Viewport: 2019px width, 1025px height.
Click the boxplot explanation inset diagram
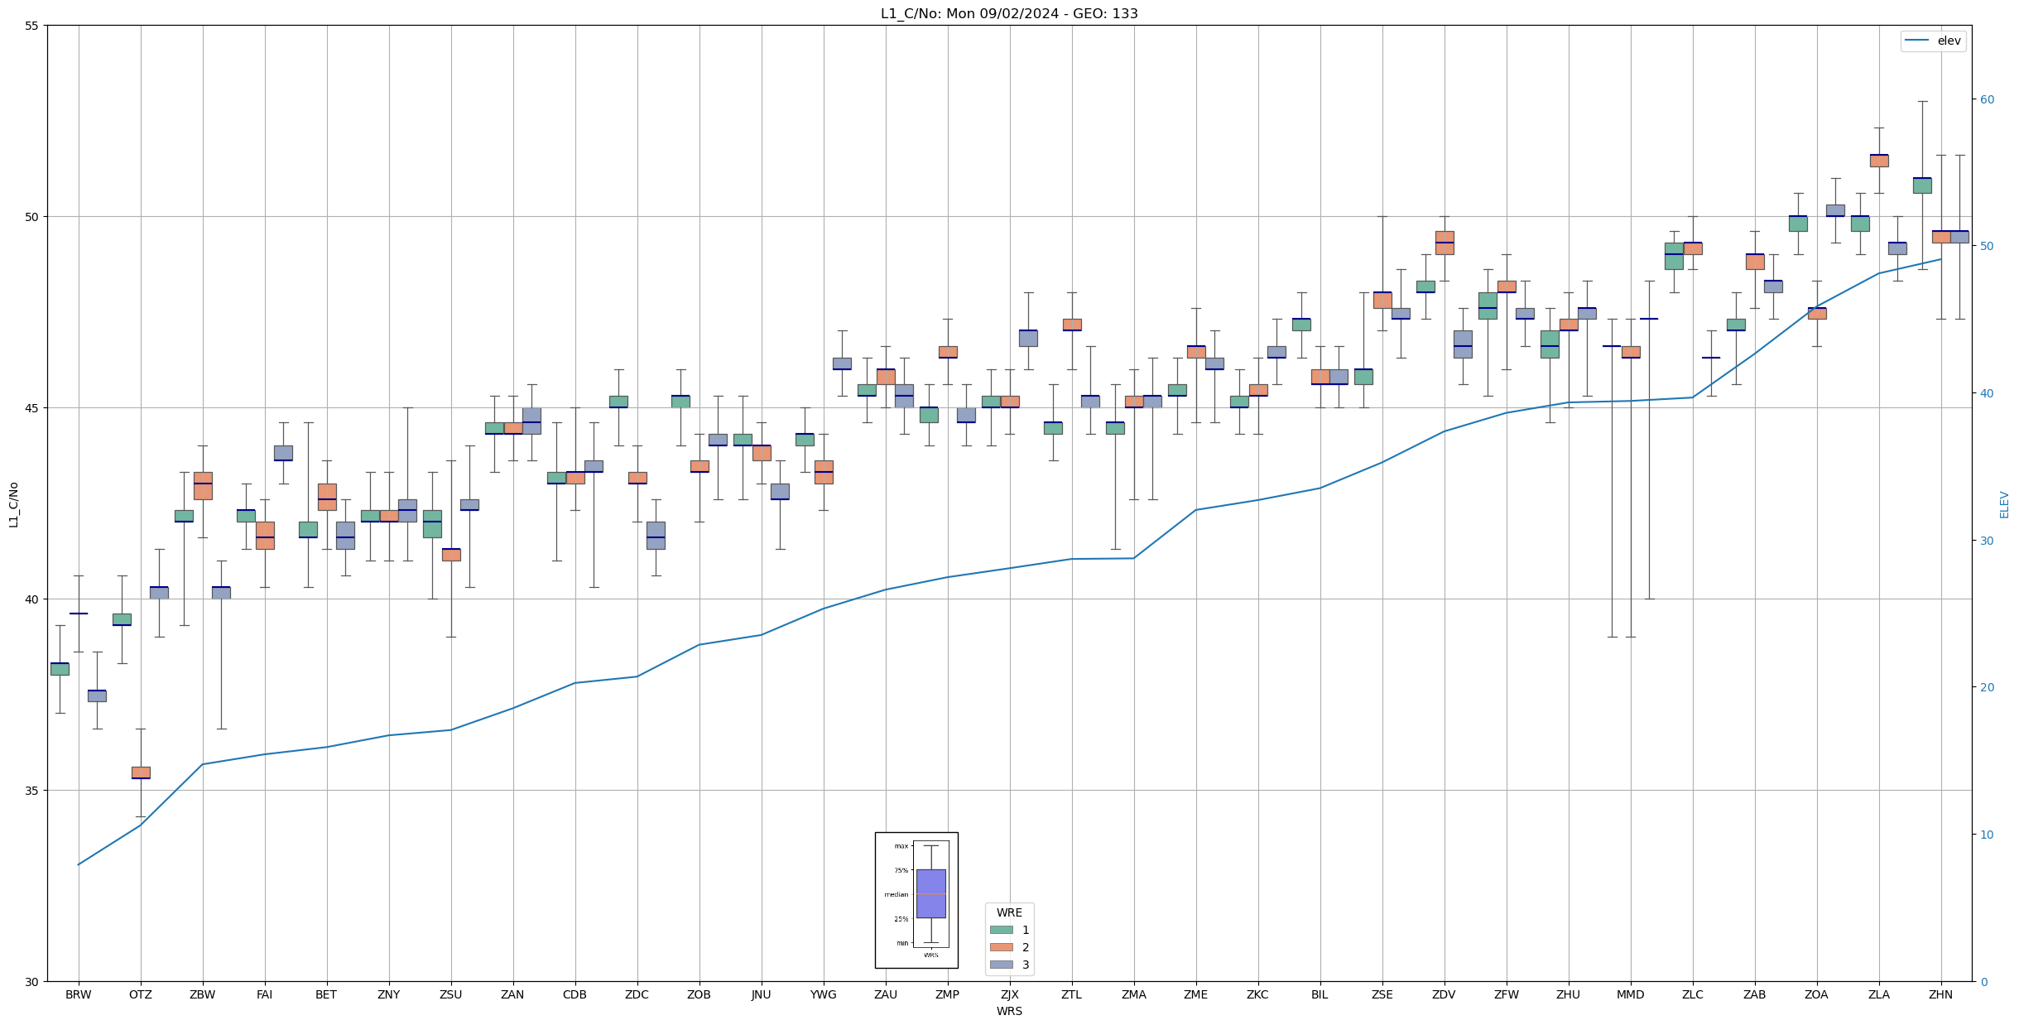tap(916, 900)
